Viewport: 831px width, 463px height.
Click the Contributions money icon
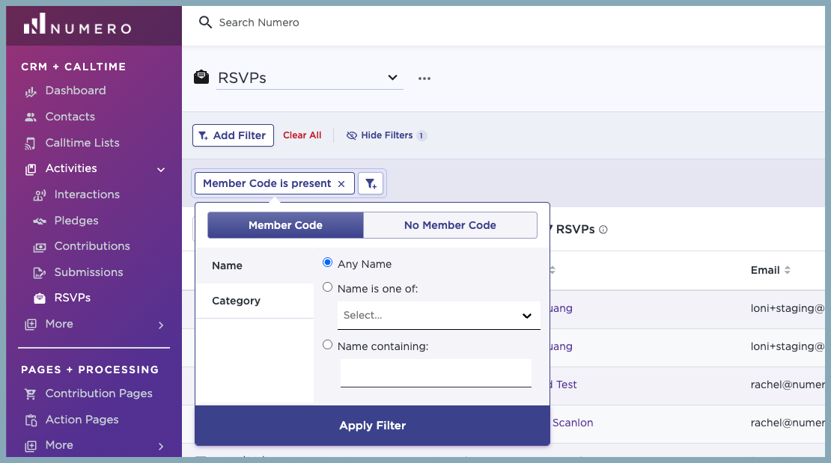[x=40, y=247]
